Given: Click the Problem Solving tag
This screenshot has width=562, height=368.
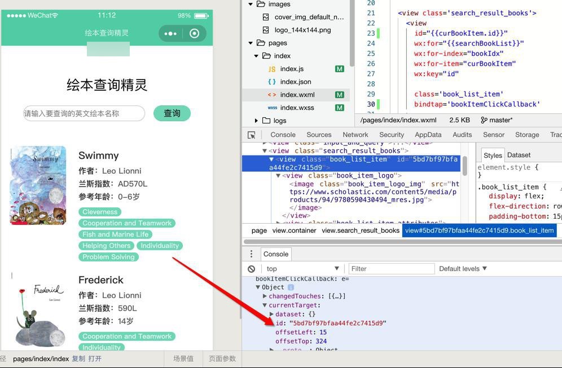Looking at the screenshot, I should coord(108,257).
